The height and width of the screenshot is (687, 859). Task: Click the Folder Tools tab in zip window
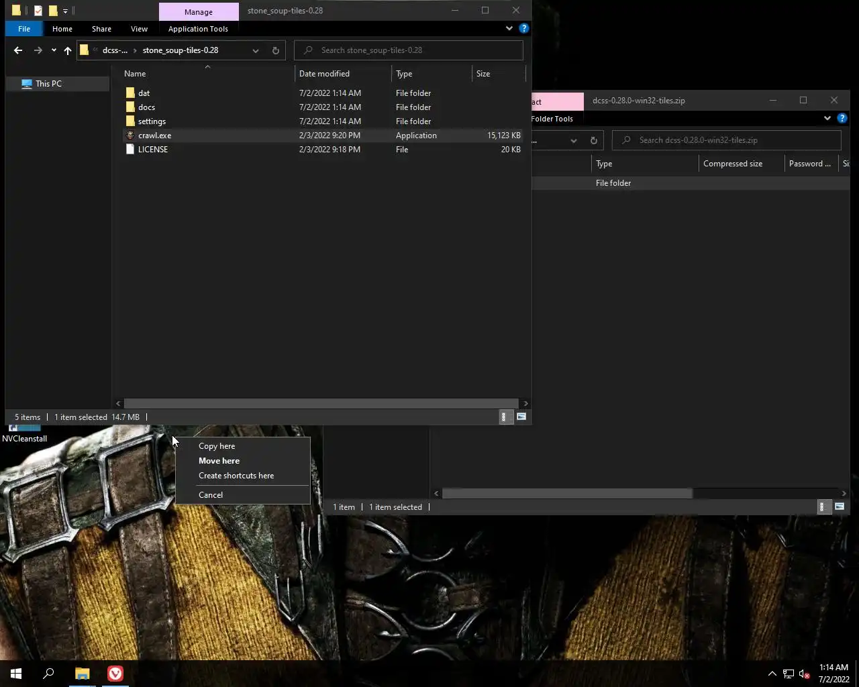click(552, 119)
